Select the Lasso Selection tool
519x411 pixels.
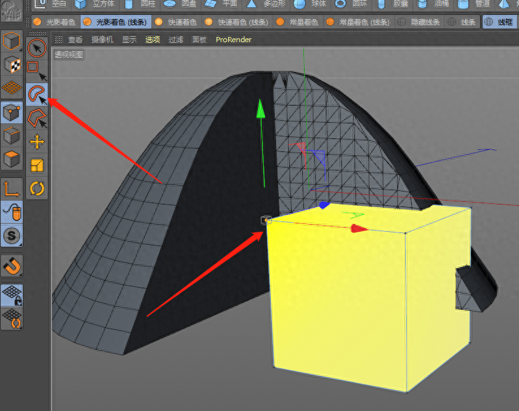coord(37,95)
